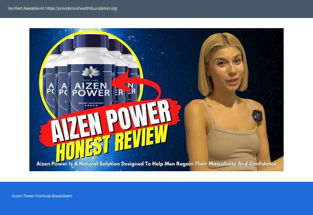
Task: Open the Aizen Power honest review thumbnail
Action: tap(156, 100)
